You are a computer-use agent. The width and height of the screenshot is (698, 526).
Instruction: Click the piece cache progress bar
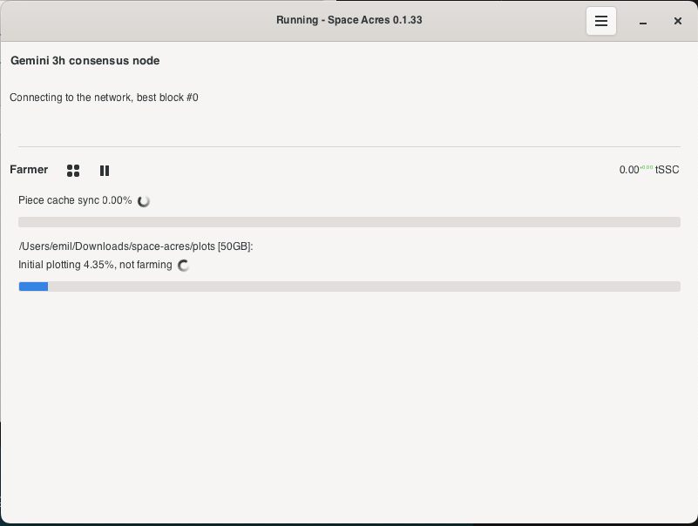pos(349,222)
